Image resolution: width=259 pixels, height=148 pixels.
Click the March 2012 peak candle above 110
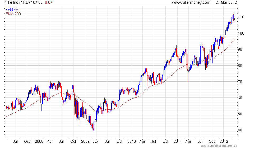point(234,17)
